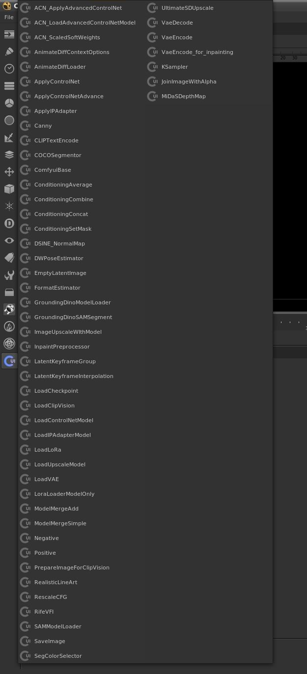Select ApplyControlNetAdvance entry
The width and height of the screenshot is (307, 674).
(69, 96)
